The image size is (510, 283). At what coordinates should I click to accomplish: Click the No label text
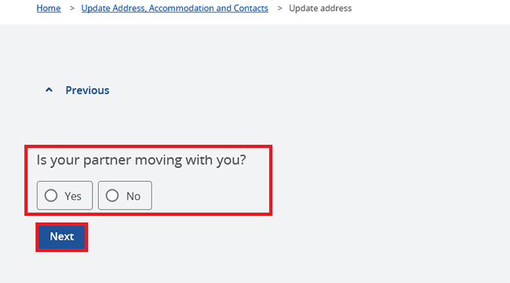[133, 196]
